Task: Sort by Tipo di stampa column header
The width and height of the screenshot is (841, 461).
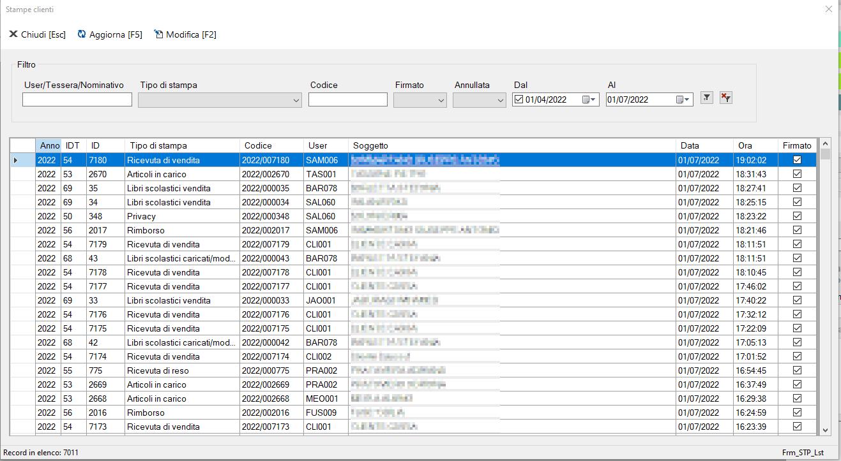Action: point(182,145)
